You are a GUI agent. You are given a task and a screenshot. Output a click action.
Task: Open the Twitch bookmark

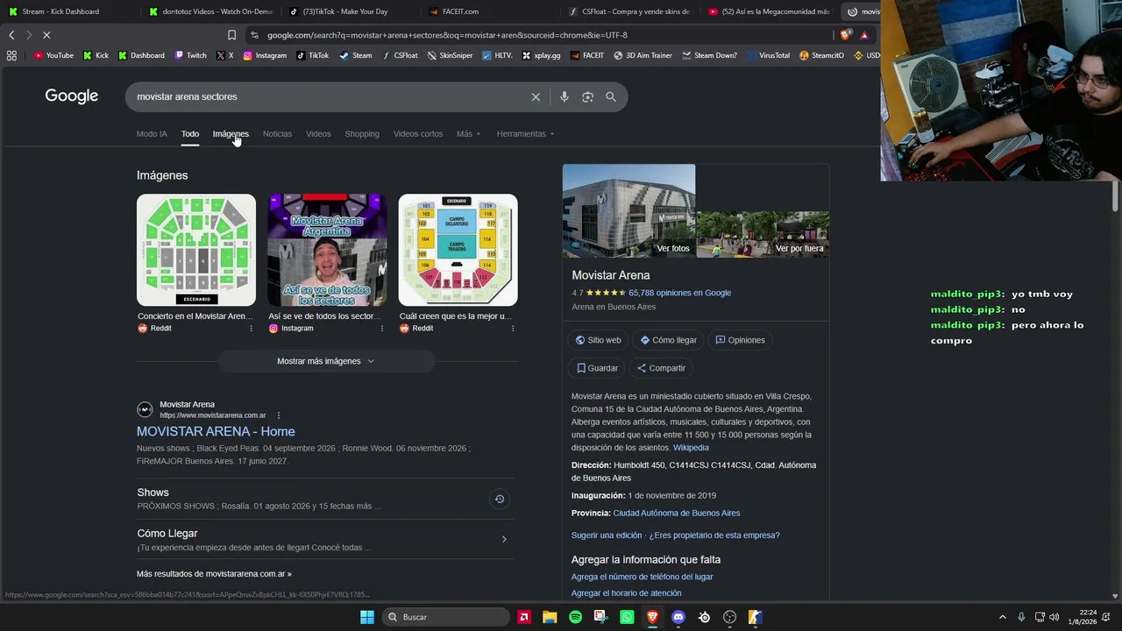(x=190, y=55)
